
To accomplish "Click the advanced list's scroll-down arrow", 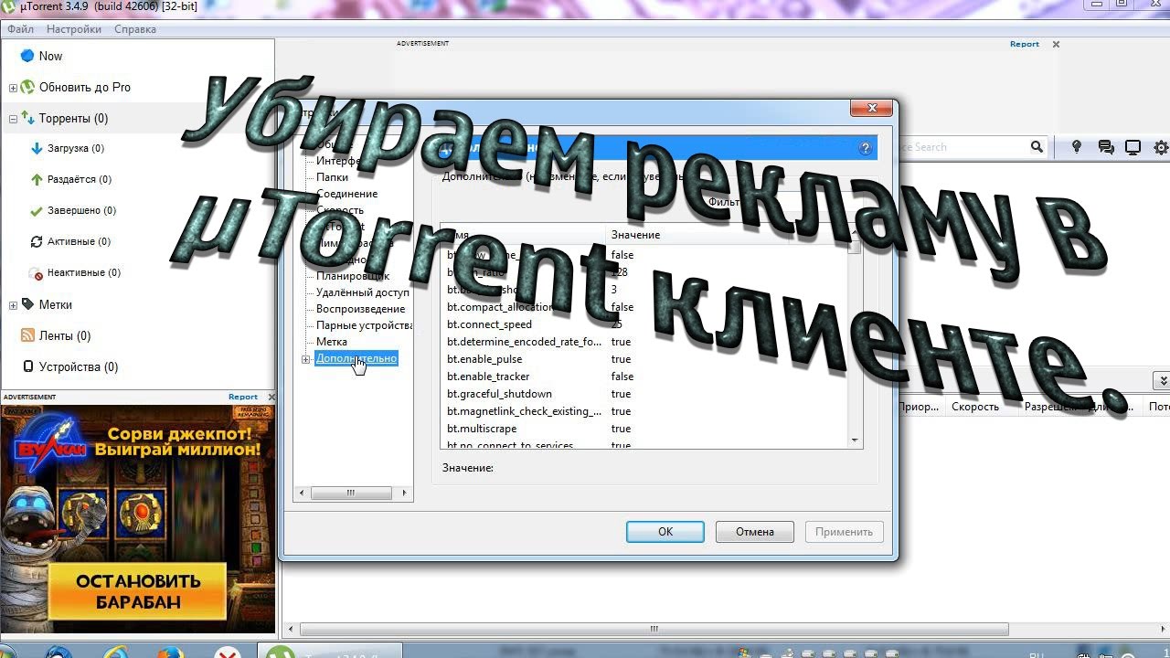I will [x=855, y=440].
